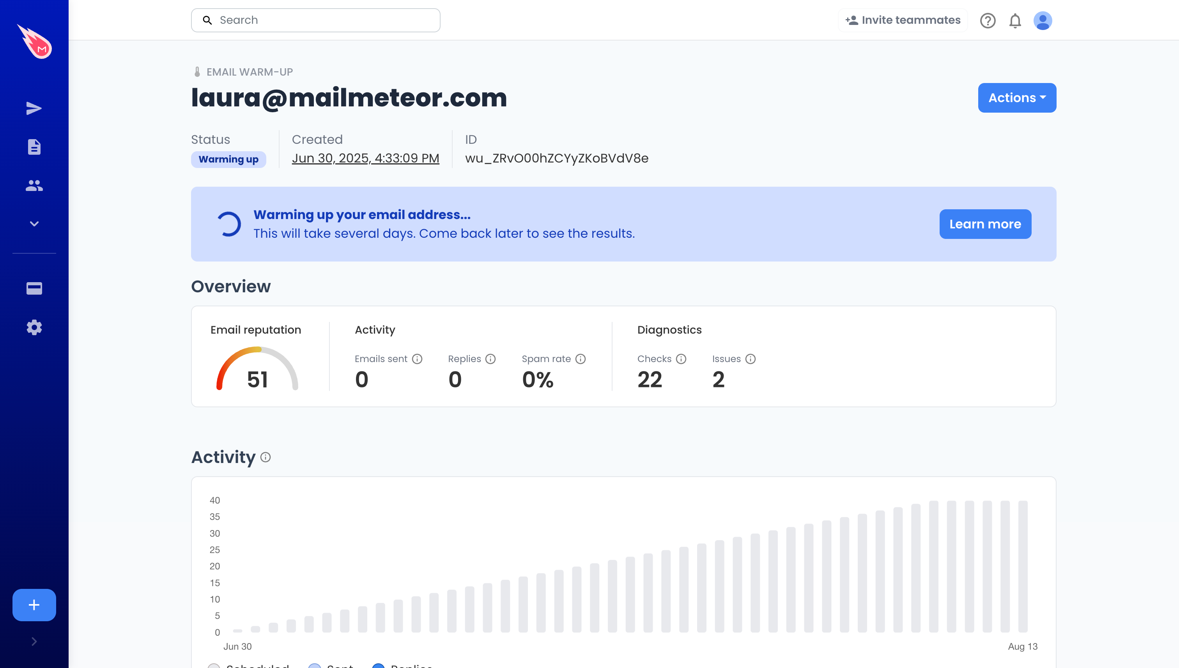Click the Replies info icon

[x=490, y=359]
